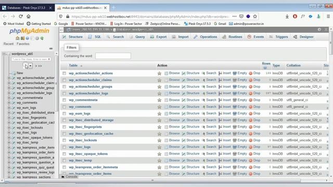The height and width of the screenshot is (187, 333).
Task: Check wp_itsec_temp row checkbox
Action: click(64, 161)
